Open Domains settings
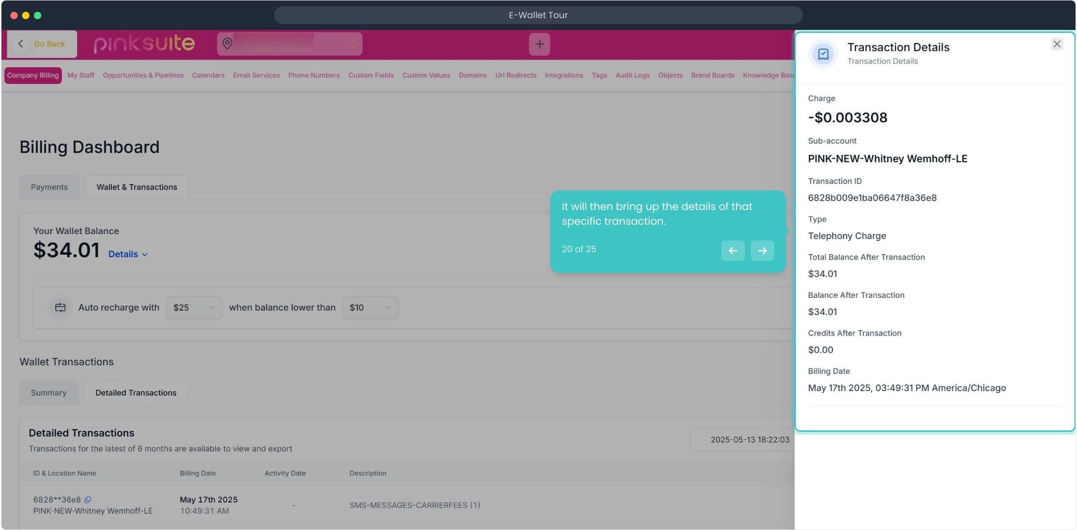The image size is (1077, 530). [x=473, y=76]
